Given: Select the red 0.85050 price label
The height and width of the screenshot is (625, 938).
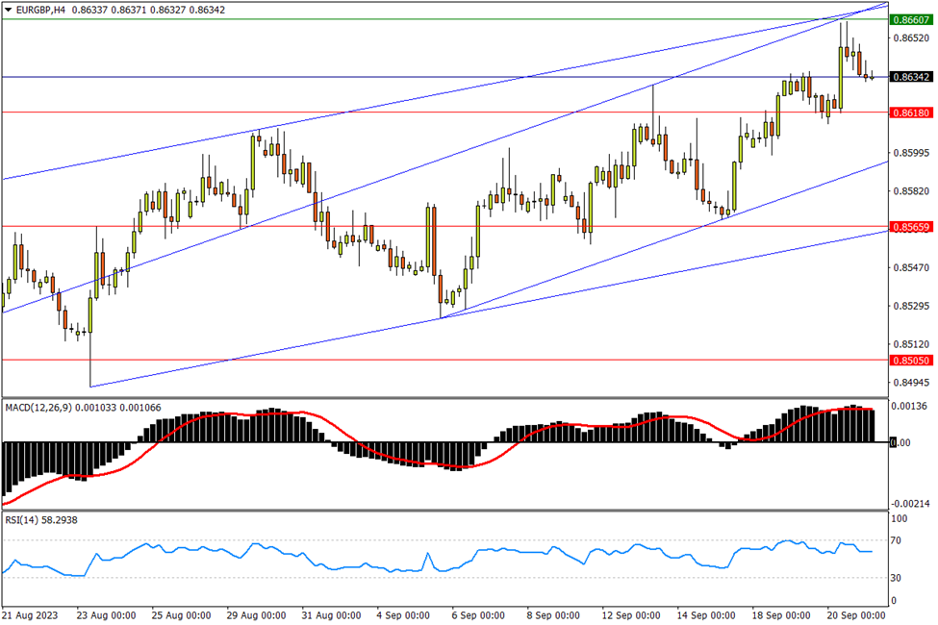Looking at the screenshot, I should pyautogui.click(x=910, y=361).
